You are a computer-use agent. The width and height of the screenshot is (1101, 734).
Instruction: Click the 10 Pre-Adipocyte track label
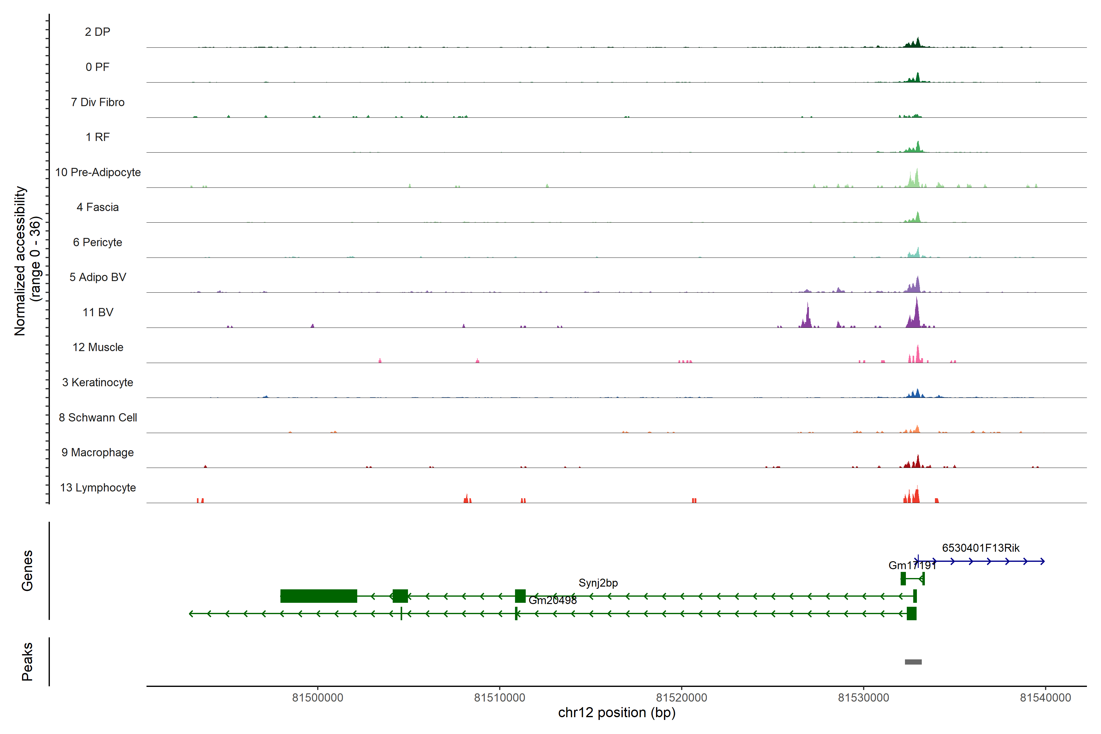click(x=98, y=172)
